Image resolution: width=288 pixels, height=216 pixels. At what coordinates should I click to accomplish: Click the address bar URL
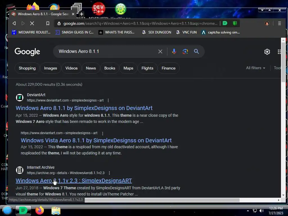click(x=140, y=23)
